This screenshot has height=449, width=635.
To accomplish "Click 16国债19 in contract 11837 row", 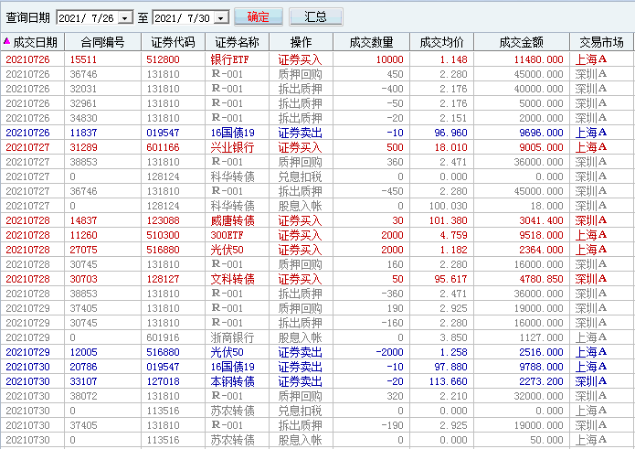I will tap(232, 133).
